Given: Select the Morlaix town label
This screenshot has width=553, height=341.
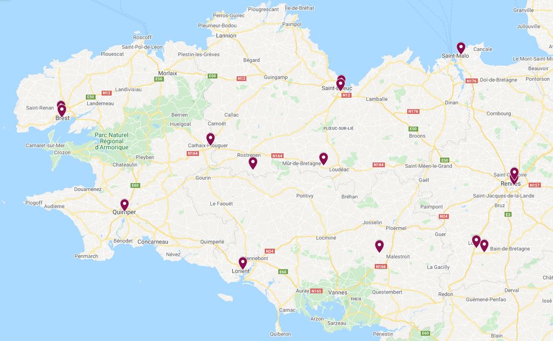Looking at the screenshot, I should click(168, 73).
